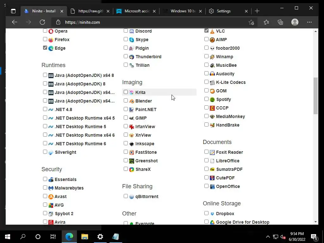The height and width of the screenshot is (243, 324).
Task: Click the MediaMonkey label
Action: 230,116
